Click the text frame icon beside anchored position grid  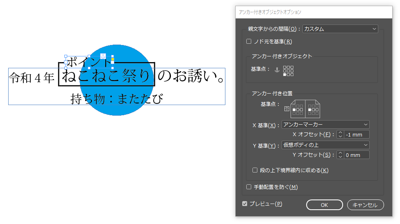click(287, 109)
